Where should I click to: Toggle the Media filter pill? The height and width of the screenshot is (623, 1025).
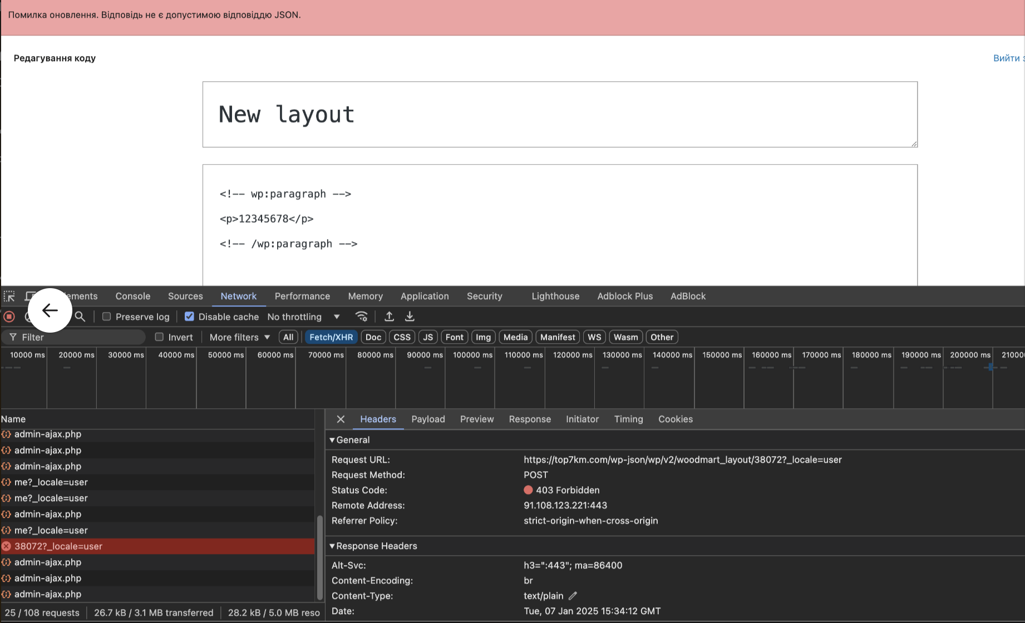[516, 337]
